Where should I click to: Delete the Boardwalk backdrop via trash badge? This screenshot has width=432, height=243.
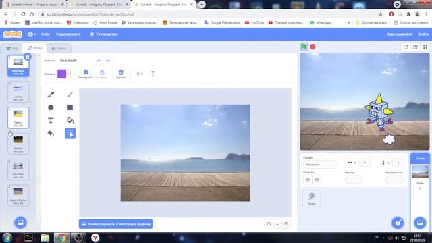27,57
